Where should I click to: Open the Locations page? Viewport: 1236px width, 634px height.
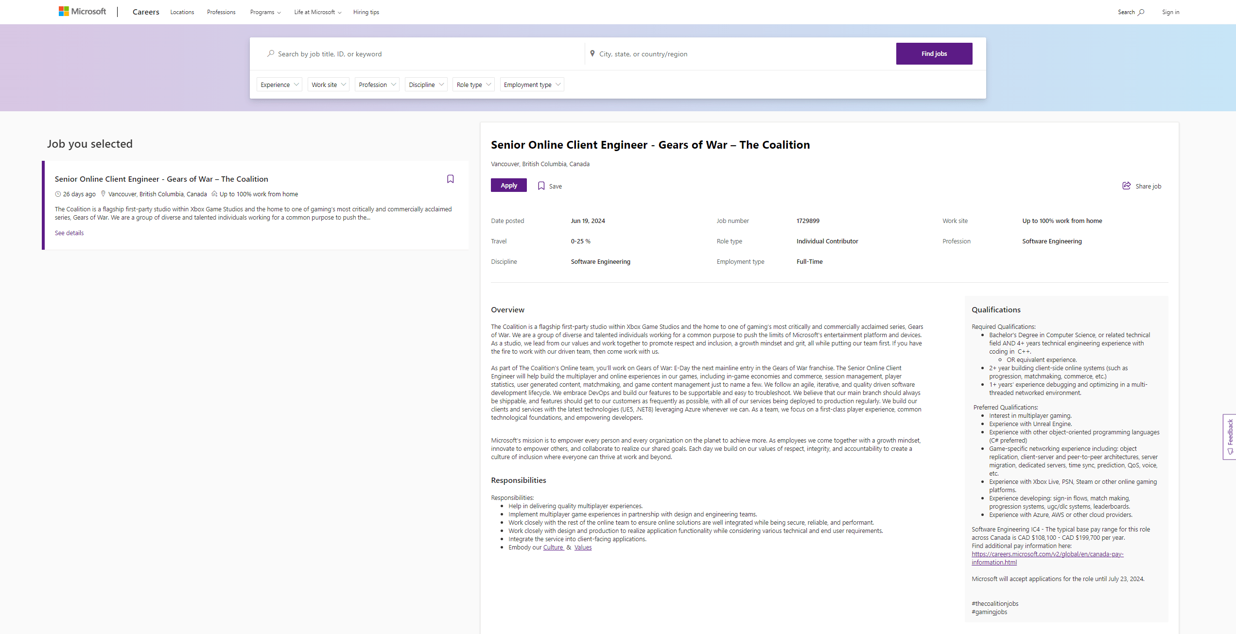pos(182,12)
